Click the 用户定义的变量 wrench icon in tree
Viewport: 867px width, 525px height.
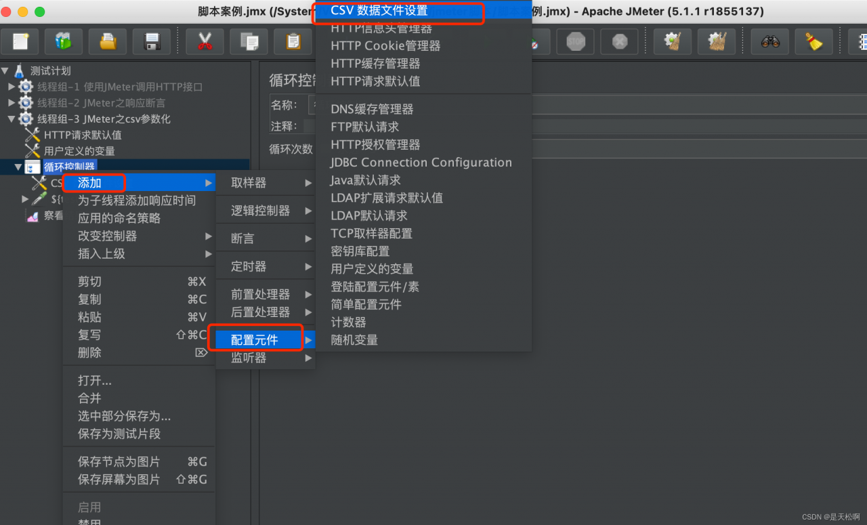point(33,151)
